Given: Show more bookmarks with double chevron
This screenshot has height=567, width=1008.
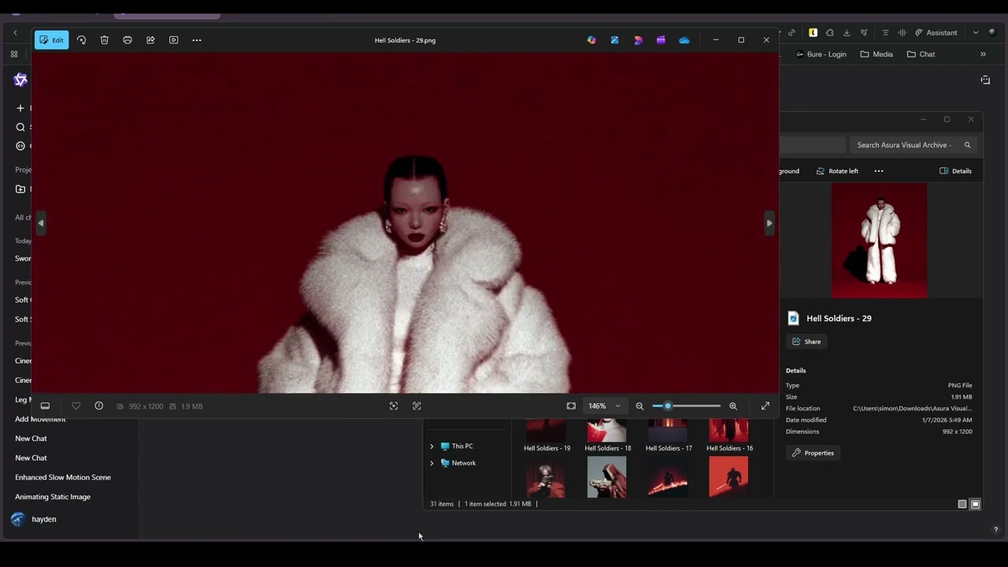Looking at the screenshot, I should [983, 54].
